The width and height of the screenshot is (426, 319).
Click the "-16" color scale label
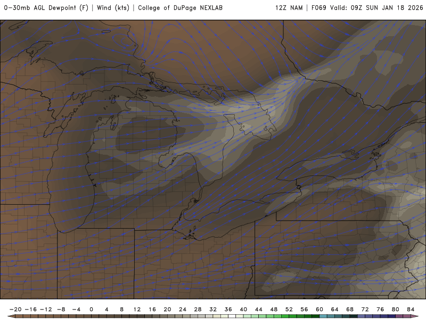click(31, 309)
